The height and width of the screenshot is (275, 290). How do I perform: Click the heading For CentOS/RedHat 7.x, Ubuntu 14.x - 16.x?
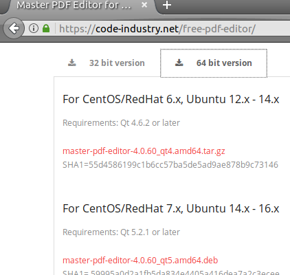pyautogui.click(x=171, y=209)
